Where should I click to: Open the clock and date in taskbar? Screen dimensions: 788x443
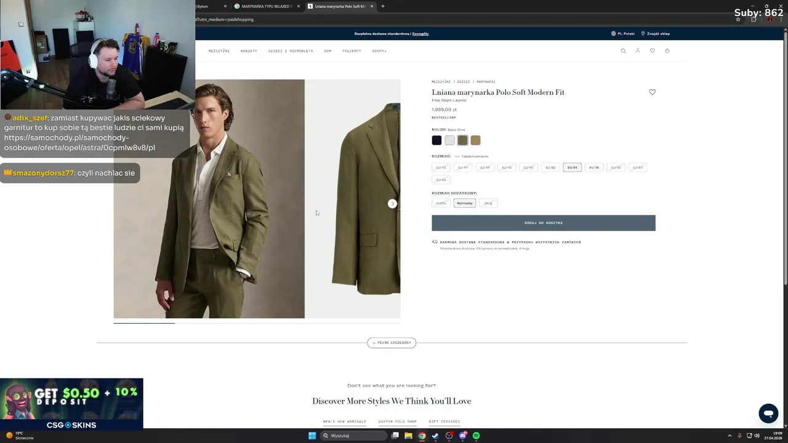(x=774, y=436)
